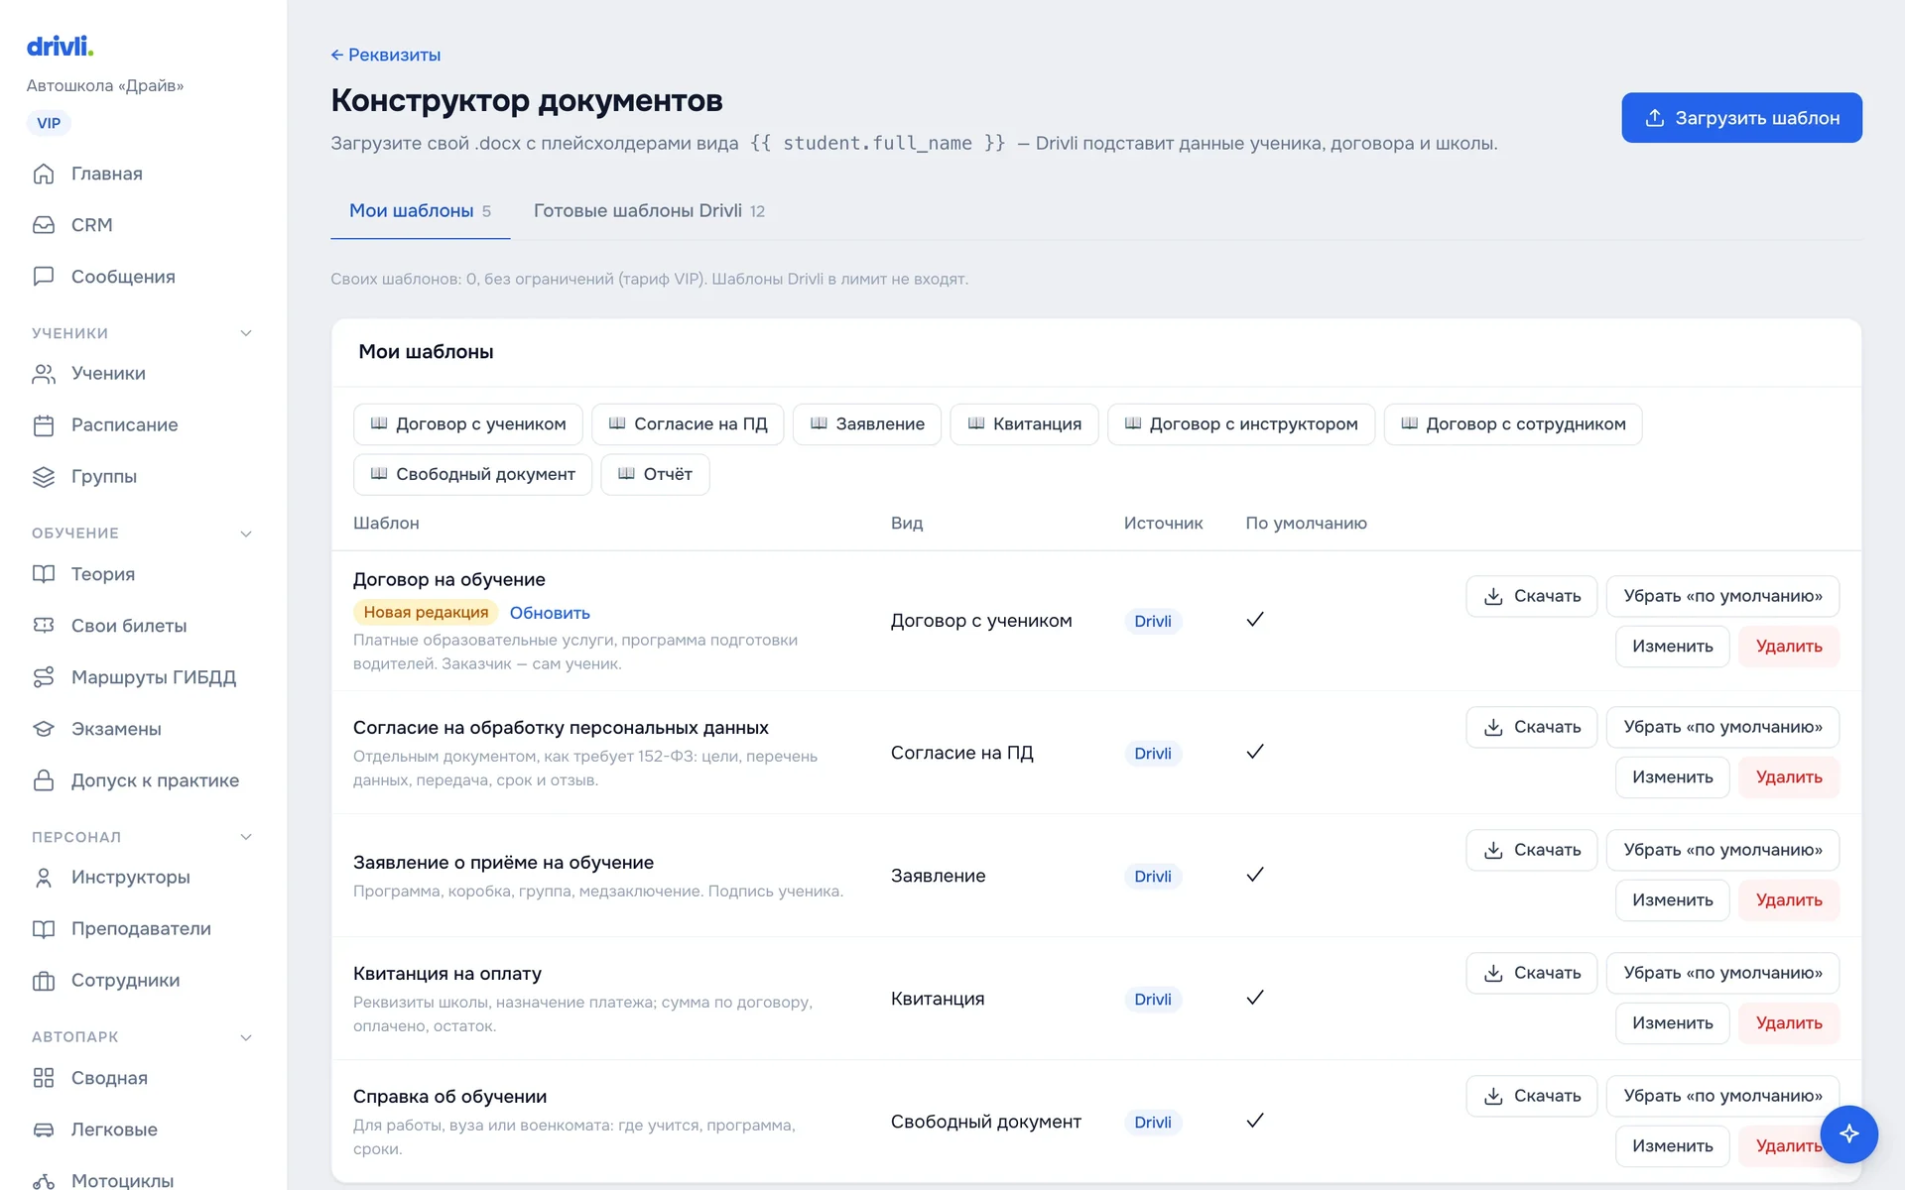Image resolution: width=1905 pixels, height=1190 pixels.
Task: Remove default from Согласие на обработку row
Action: tap(1722, 727)
